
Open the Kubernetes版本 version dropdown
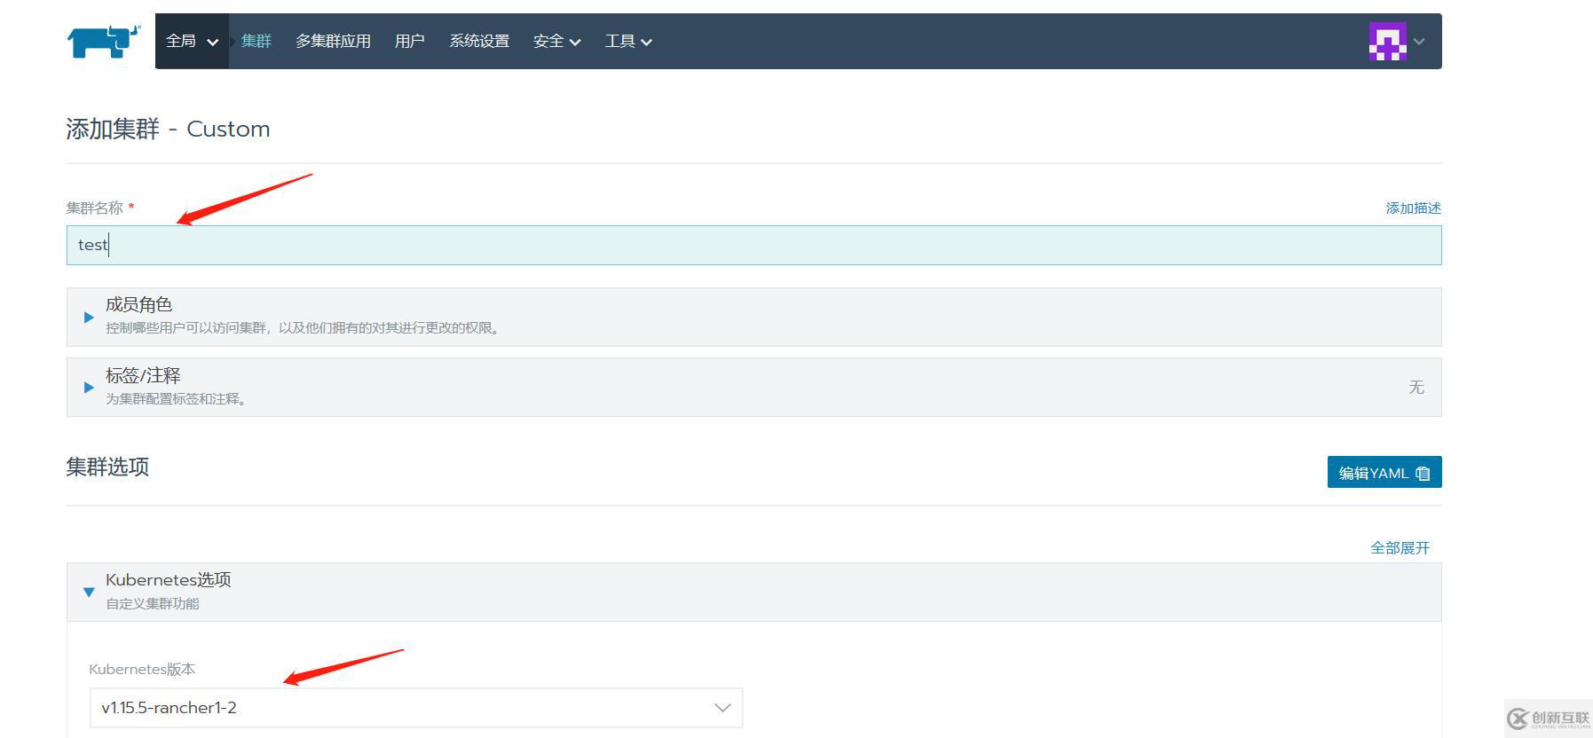416,708
